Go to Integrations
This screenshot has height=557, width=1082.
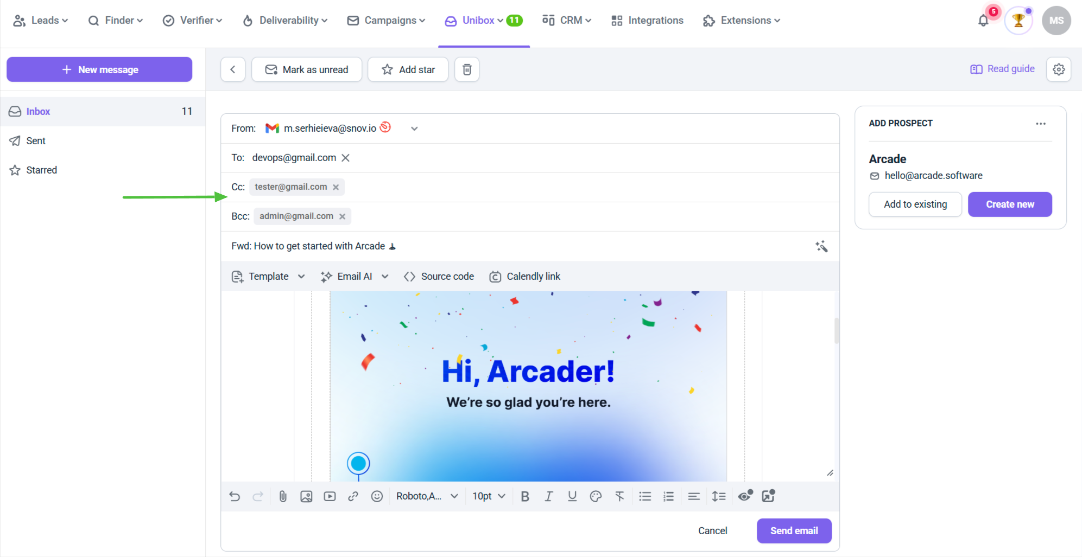coord(647,21)
